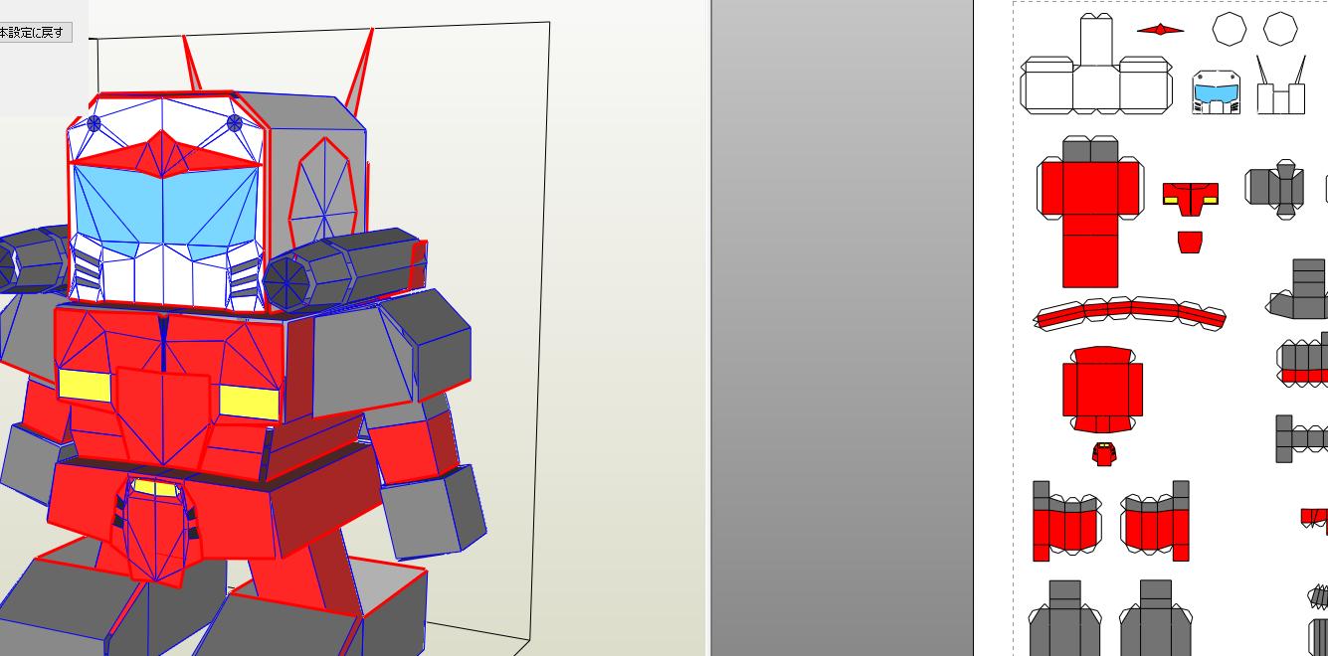Image resolution: width=1328 pixels, height=656 pixels.
Task: Select the red box unfold below the strip
Action: click(1102, 389)
